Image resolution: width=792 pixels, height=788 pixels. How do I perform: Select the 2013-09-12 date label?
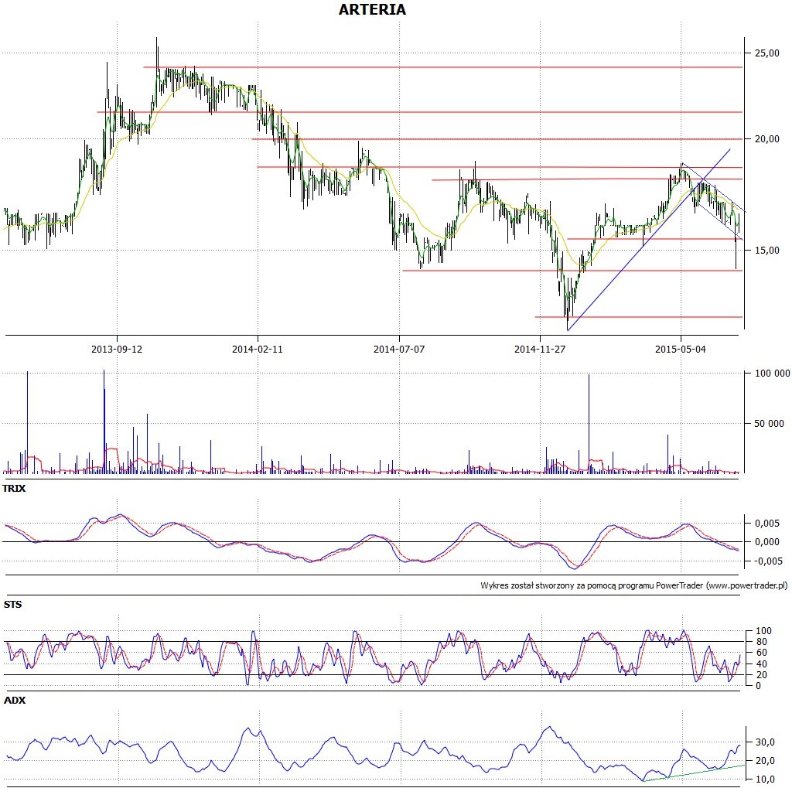(x=117, y=349)
